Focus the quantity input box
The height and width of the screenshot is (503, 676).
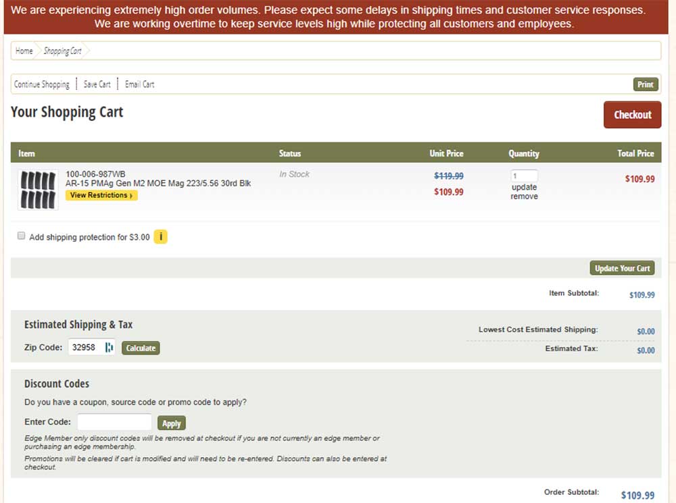(x=524, y=176)
